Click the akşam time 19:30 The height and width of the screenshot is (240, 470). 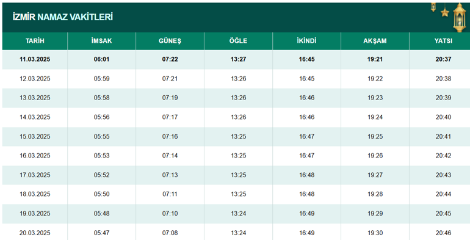(x=375, y=233)
